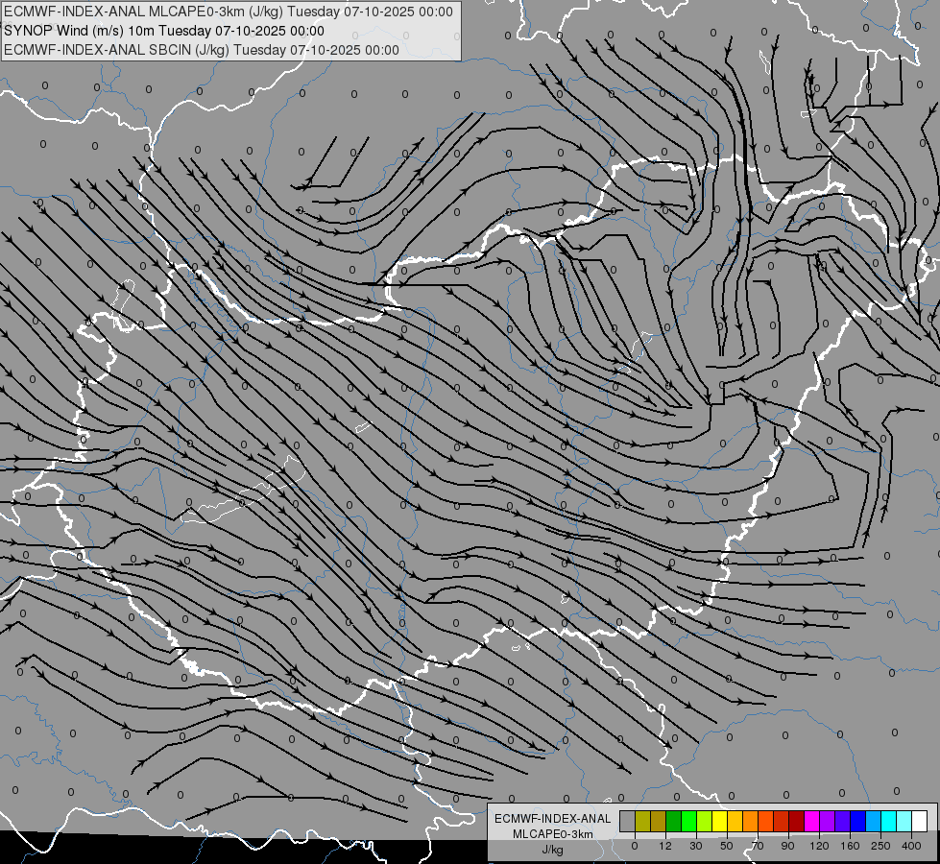Viewport: 940px width, 864px height.
Task: Click the 12 tick label on the legend
Action: pos(665,845)
